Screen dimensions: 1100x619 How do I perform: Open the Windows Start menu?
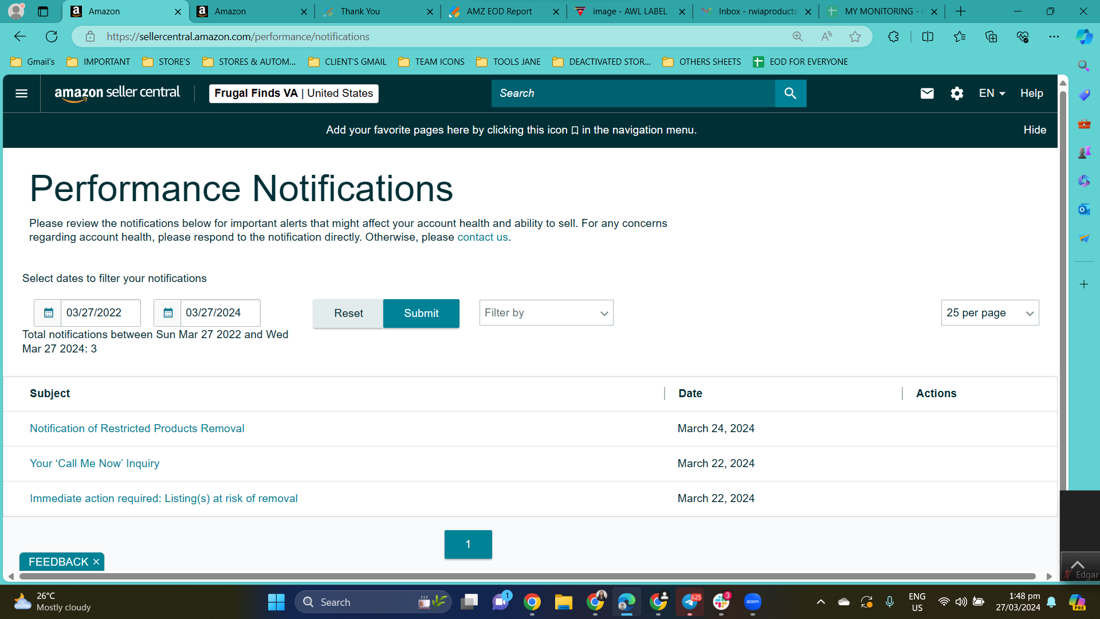pos(276,602)
